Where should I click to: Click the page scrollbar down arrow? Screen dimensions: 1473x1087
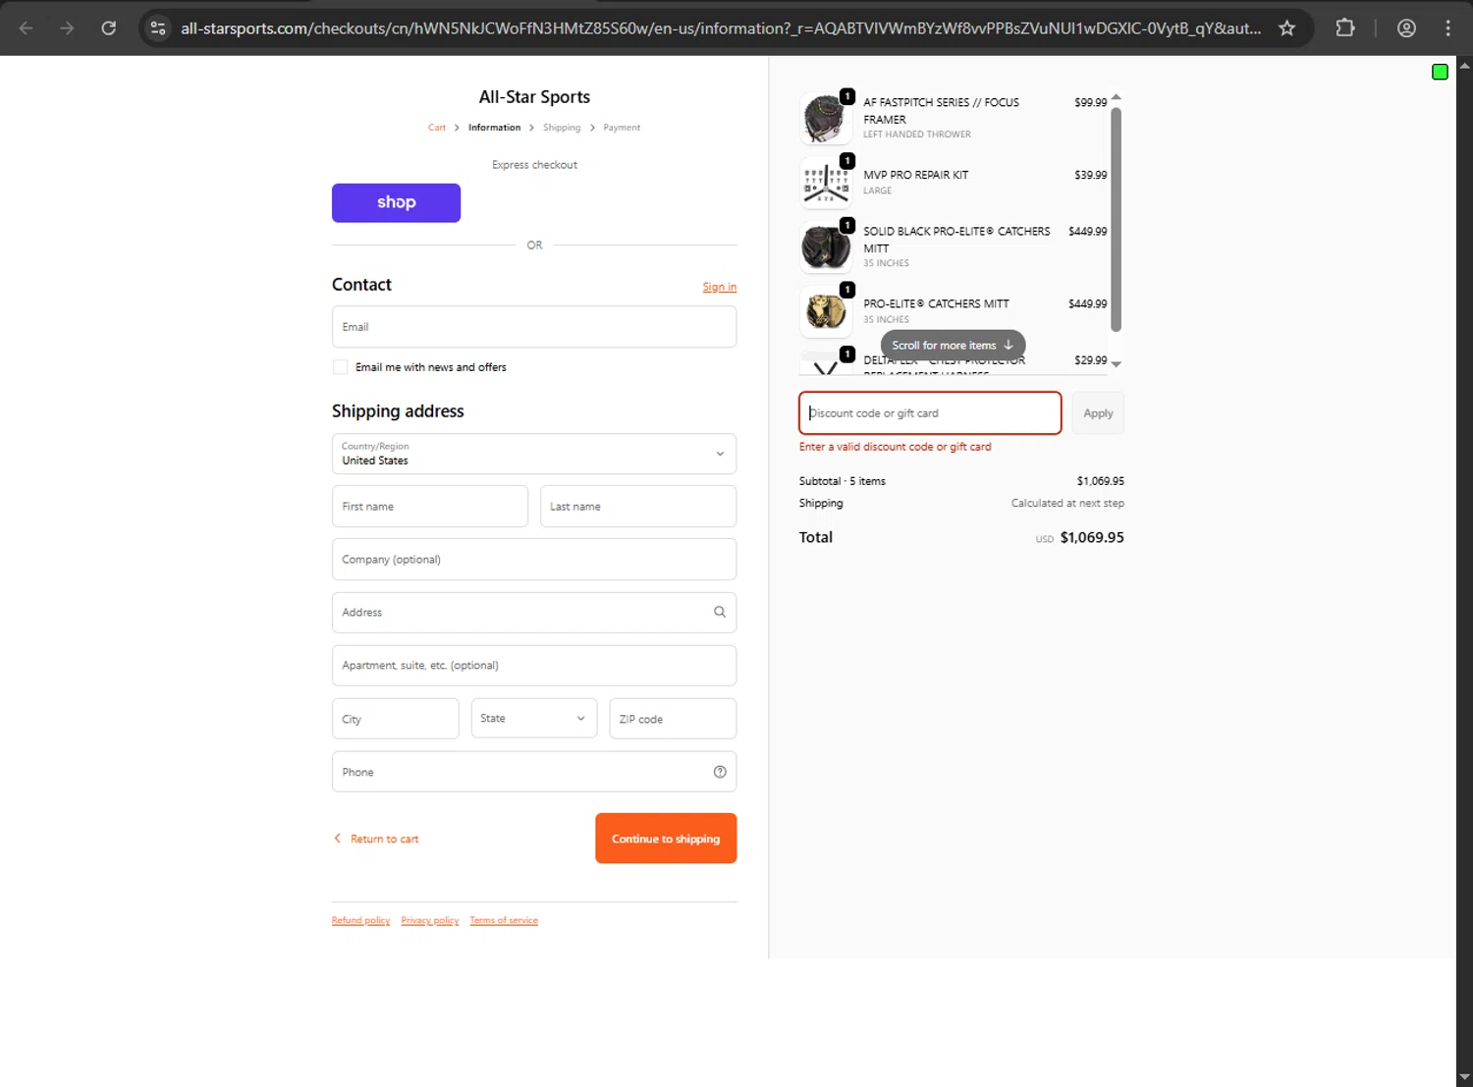(x=1464, y=1077)
